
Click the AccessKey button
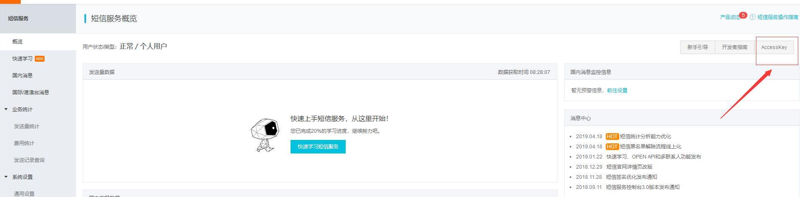tap(774, 47)
